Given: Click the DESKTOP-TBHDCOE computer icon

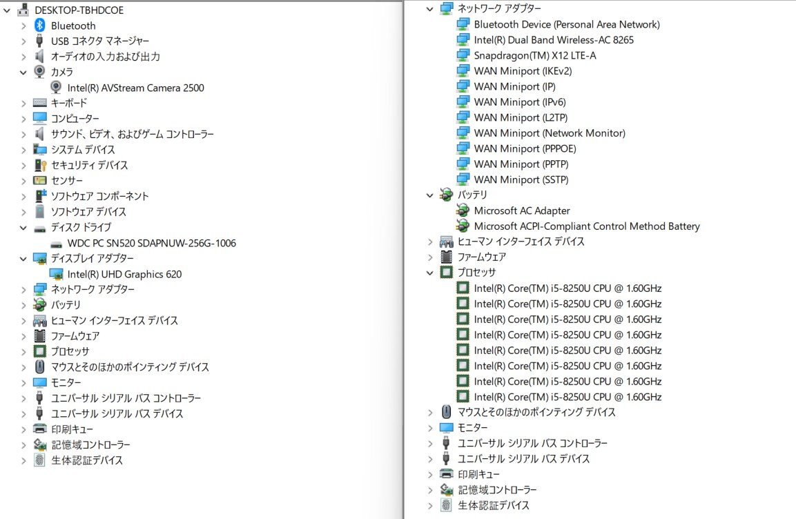Looking at the screenshot, I should click(x=23, y=10).
